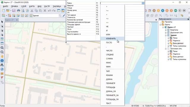Choose ИЗМЕНИТЬ in the operator list
Screen dimensions: 190x107
[x=112, y=39]
